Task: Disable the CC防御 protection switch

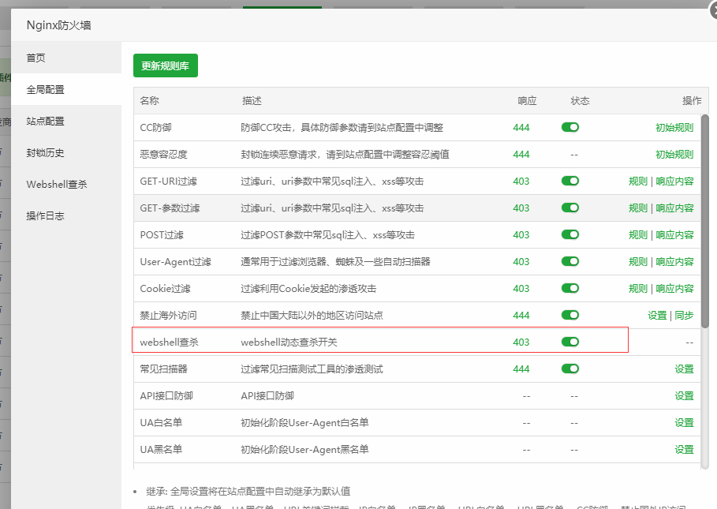Action: [x=569, y=127]
